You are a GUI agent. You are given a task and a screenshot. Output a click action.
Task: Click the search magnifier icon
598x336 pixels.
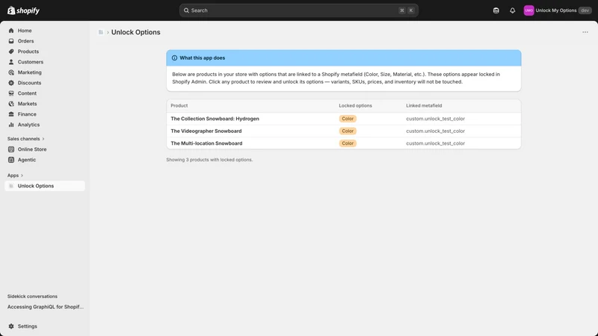186,10
